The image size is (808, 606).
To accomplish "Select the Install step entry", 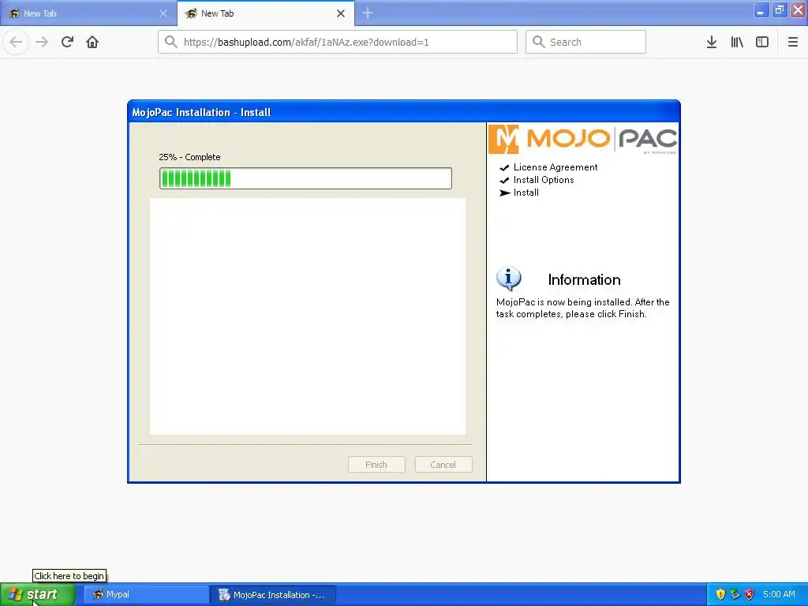I will pos(526,193).
